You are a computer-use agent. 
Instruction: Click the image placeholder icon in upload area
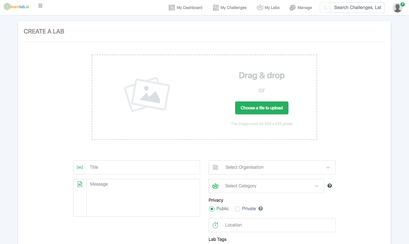(147, 94)
